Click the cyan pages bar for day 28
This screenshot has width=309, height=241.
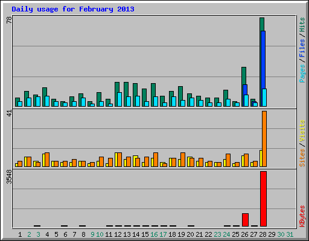point(264,98)
